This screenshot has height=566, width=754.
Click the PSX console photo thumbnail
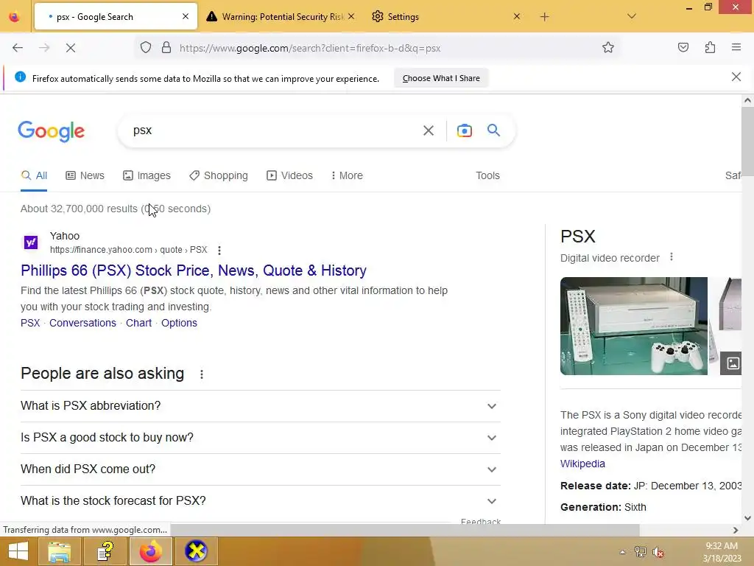pyautogui.click(x=634, y=326)
